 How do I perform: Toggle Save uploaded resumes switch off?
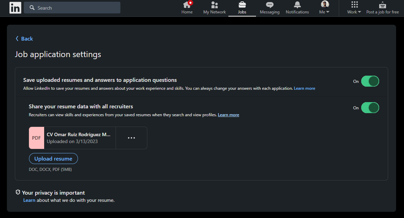click(370, 81)
